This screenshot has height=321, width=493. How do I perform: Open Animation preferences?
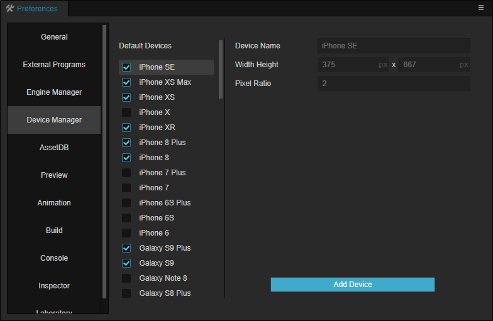(54, 203)
